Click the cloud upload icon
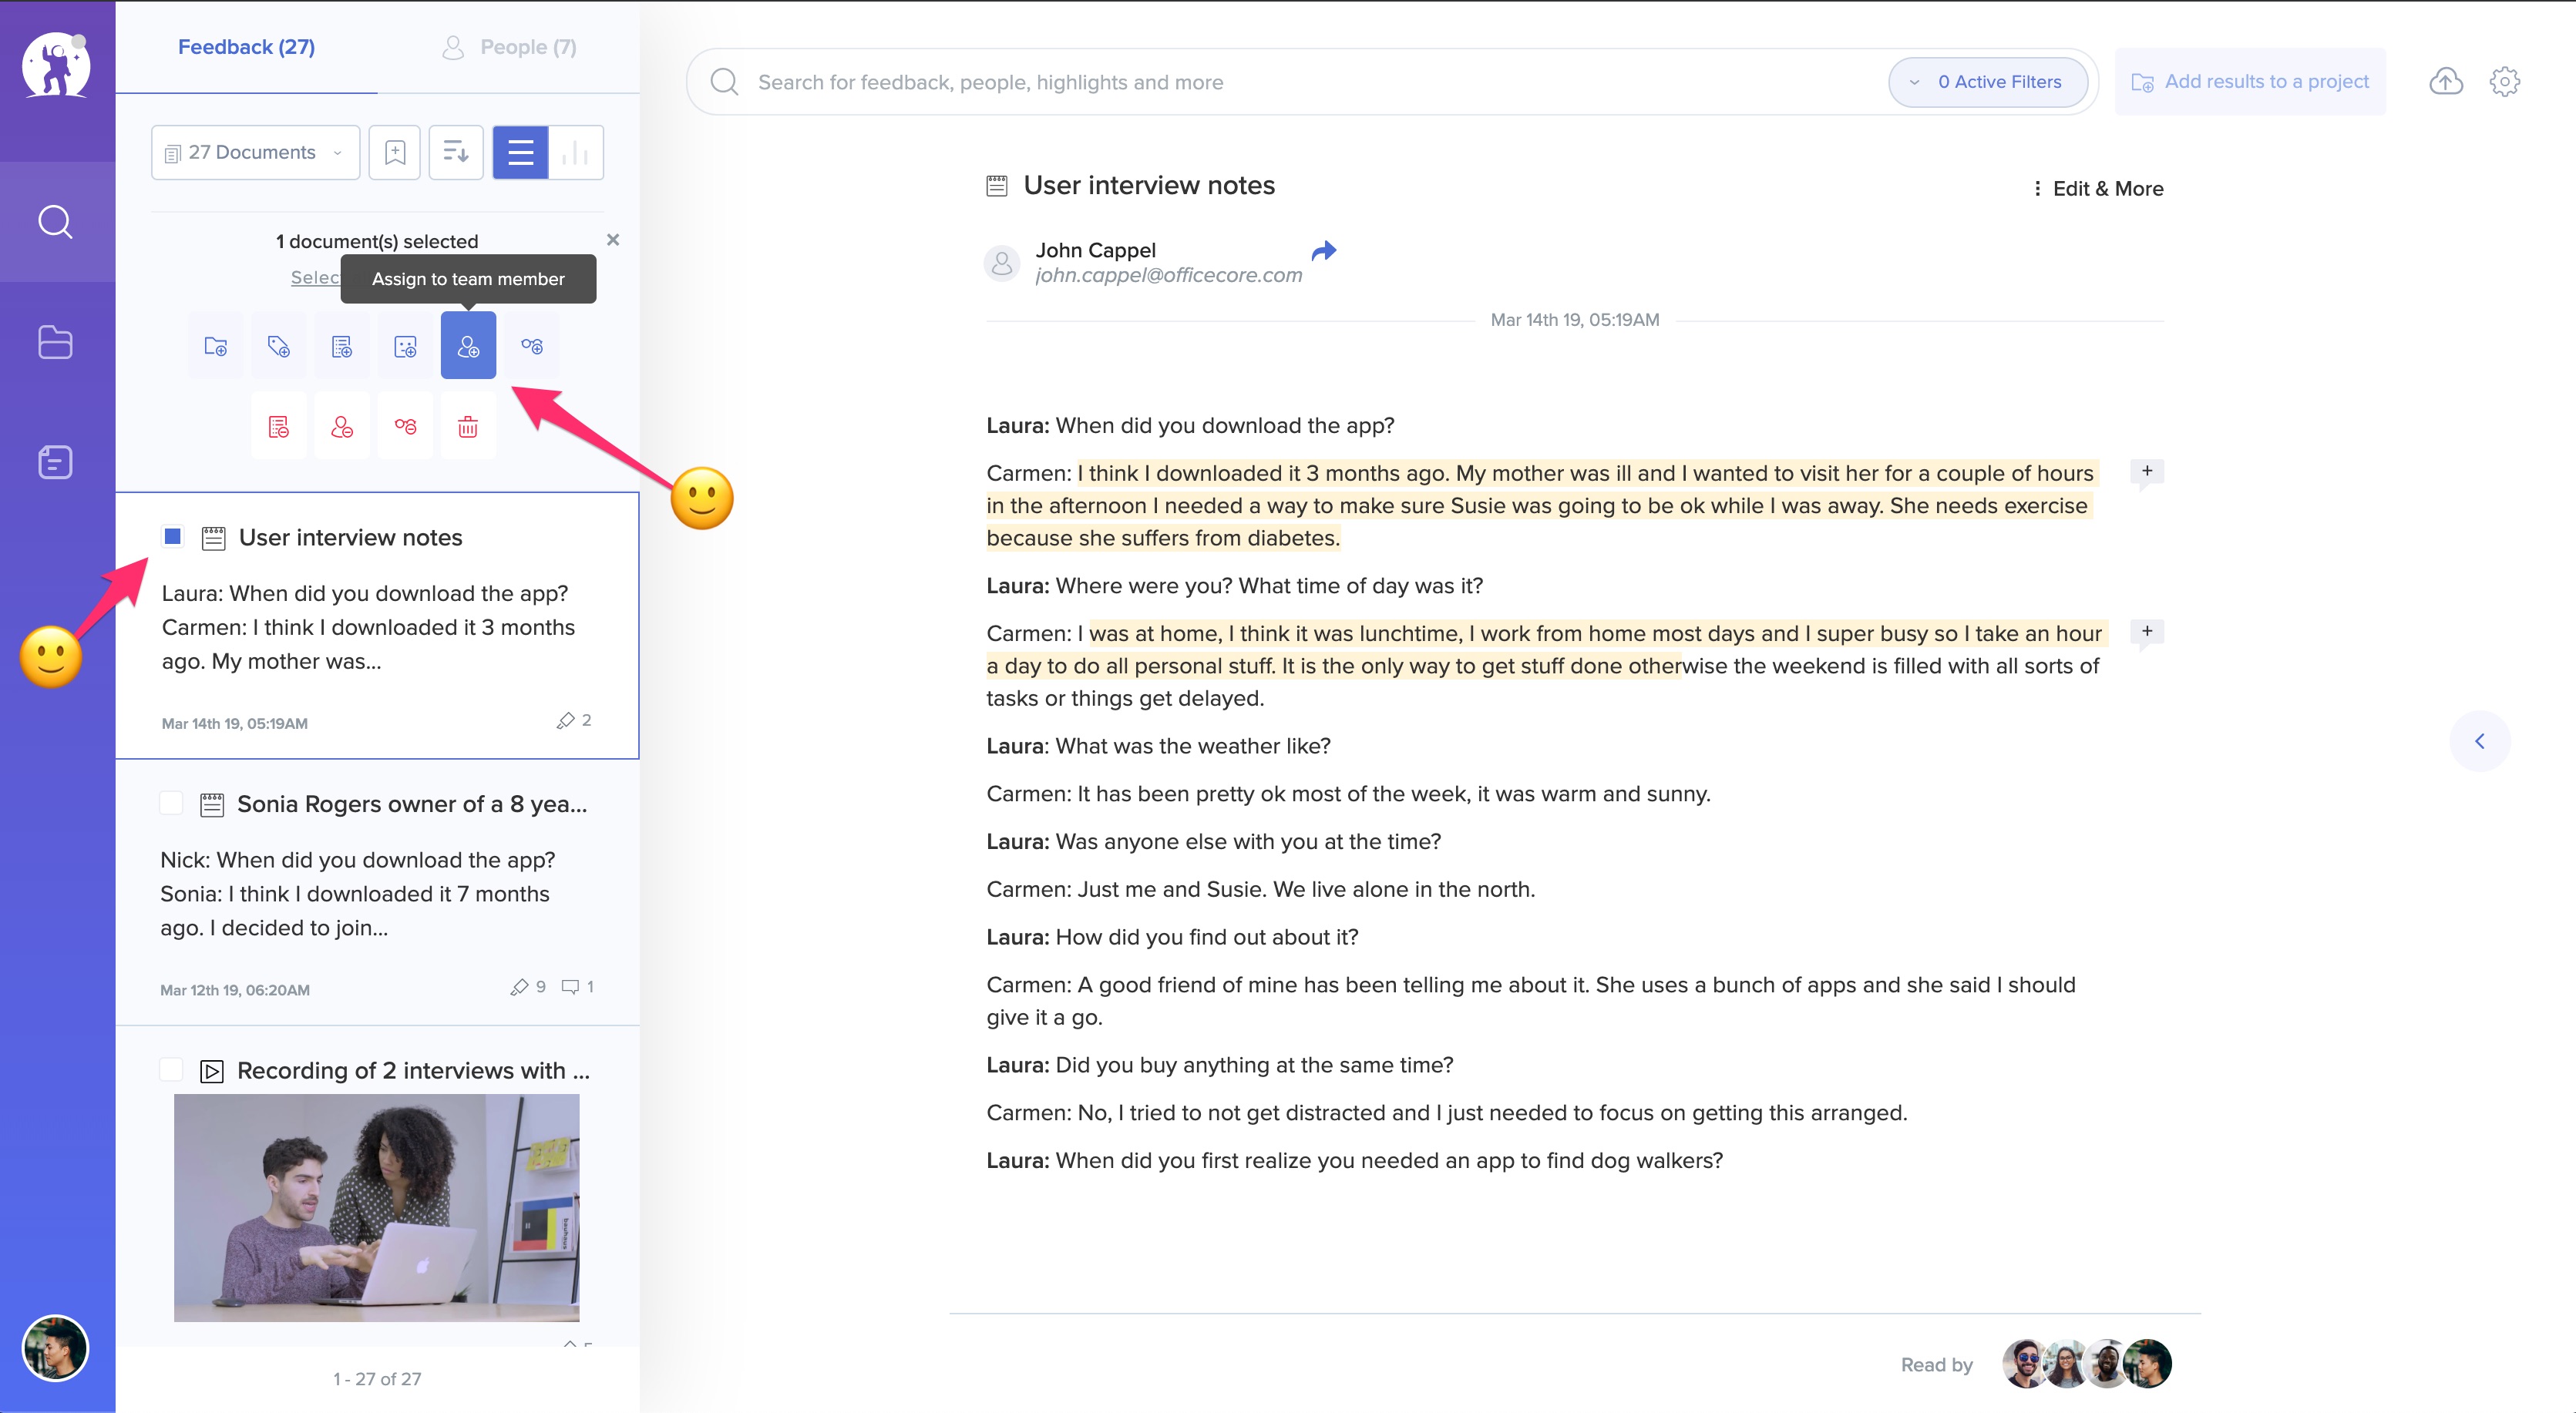Viewport: 2576px width, 1413px height. (x=2446, y=82)
